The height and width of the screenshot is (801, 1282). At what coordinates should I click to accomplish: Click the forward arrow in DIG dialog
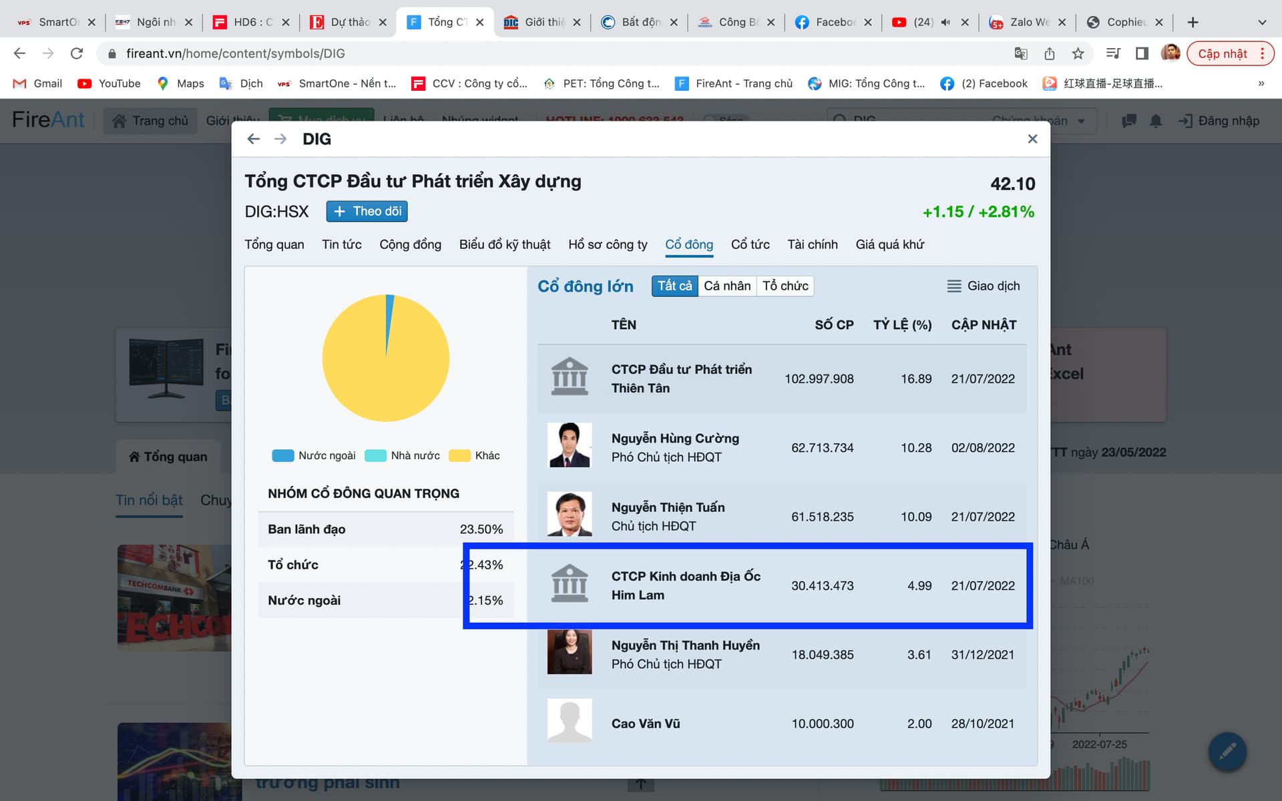point(280,139)
